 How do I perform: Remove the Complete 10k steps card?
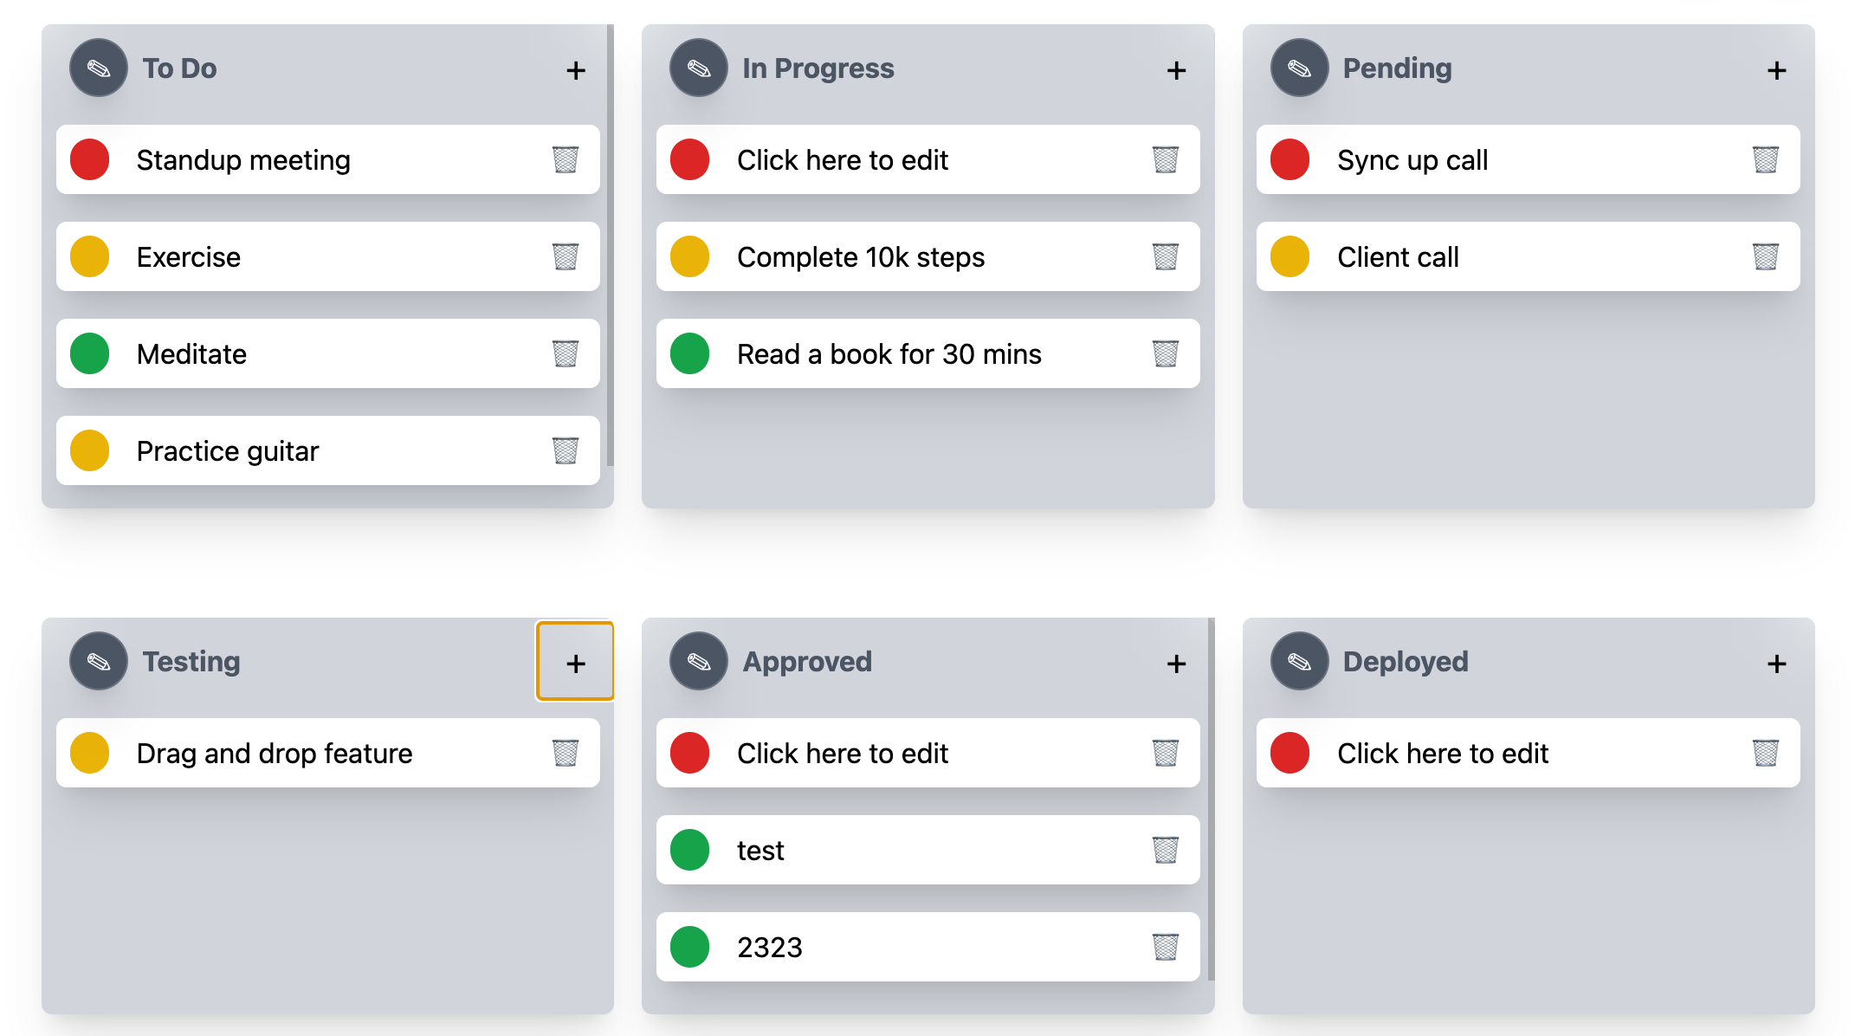(1165, 256)
